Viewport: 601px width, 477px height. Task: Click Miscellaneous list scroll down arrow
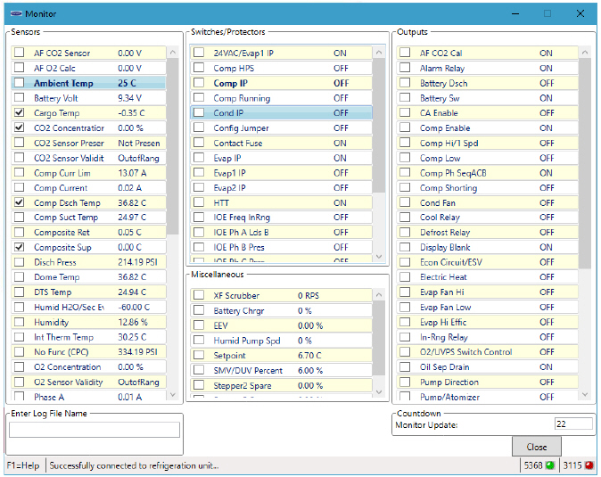379,392
